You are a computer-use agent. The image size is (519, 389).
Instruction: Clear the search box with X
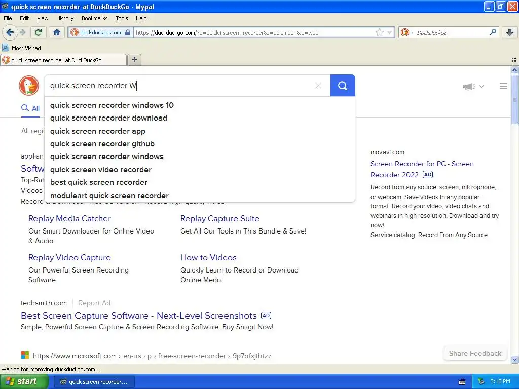click(x=318, y=86)
